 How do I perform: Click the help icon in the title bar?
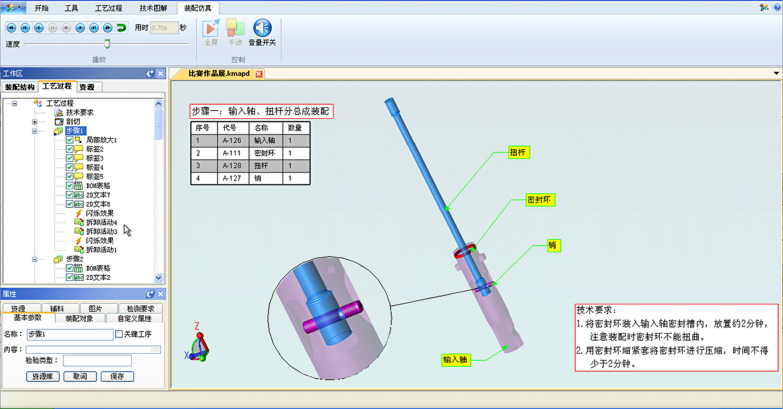(x=778, y=8)
